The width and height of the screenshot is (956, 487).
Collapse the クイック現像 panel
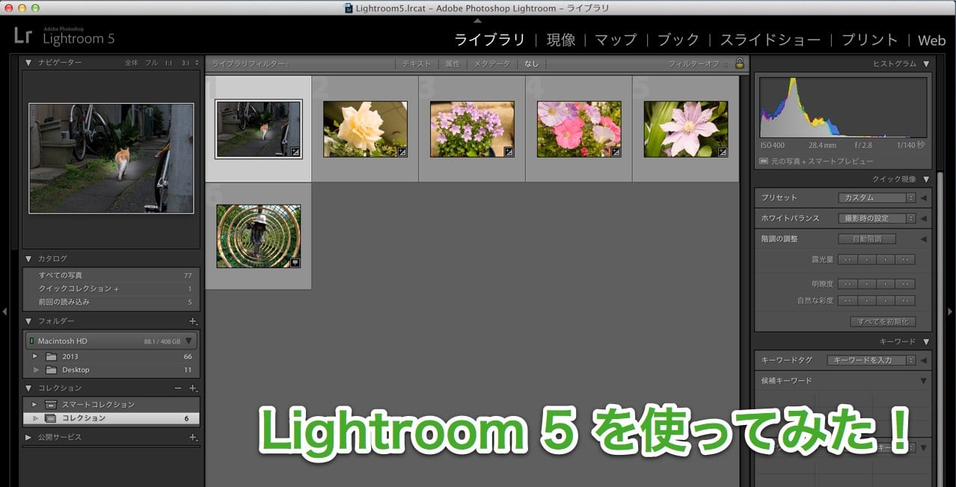(927, 179)
